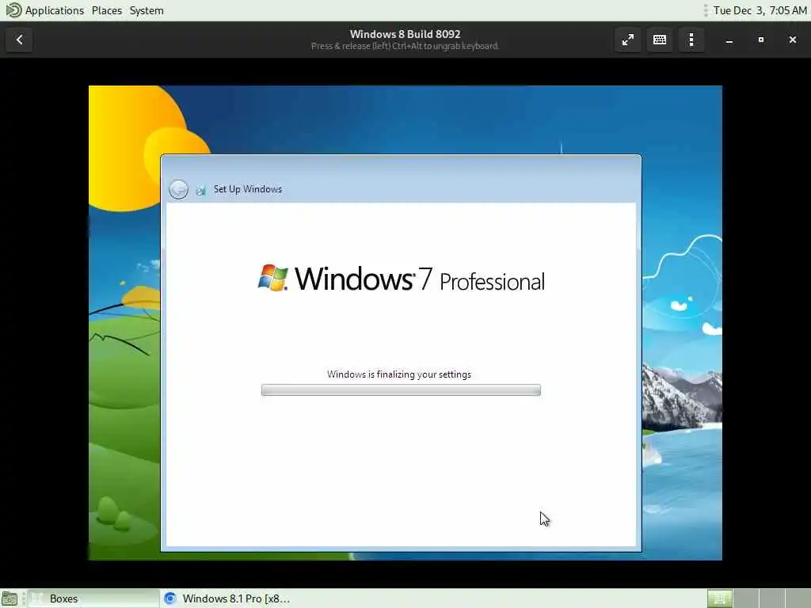This screenshot has height=608, width=811.
Task: Toggle fullscreen mode in Boxes
Action: (x=627, y=40)
